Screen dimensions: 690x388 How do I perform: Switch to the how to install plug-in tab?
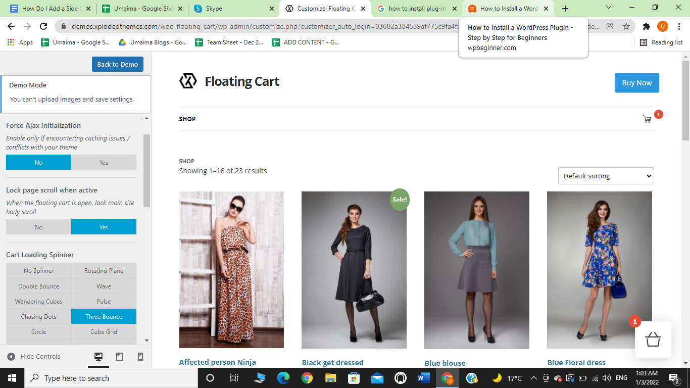point(416,9)
